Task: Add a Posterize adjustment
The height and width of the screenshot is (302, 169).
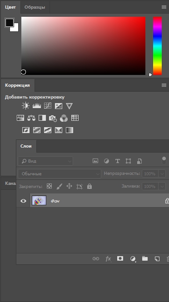Action: pyautogui.click(x=37, y=130)
